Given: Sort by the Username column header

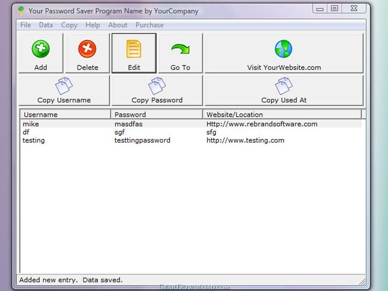Looking at the screenshot, I should click(x=65, y=114).
